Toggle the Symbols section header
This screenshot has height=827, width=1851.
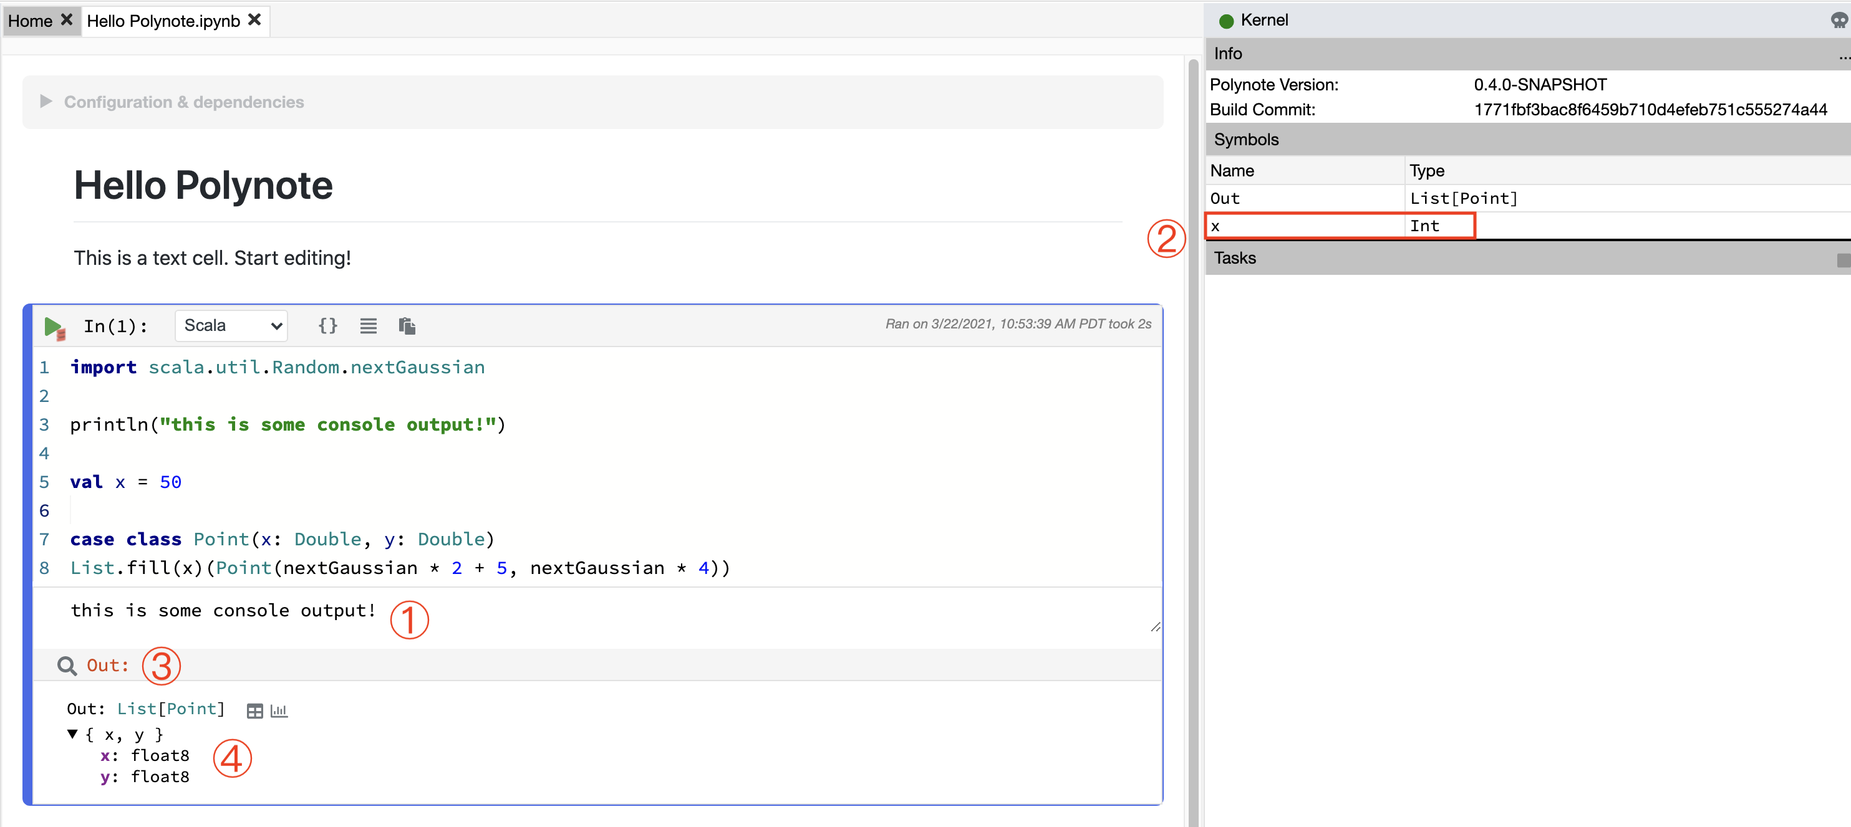click(x=1246, y=139)
